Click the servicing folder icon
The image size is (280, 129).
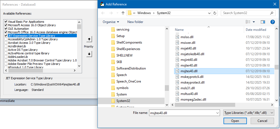tap(113, 29)
